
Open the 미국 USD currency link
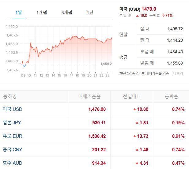13,109
